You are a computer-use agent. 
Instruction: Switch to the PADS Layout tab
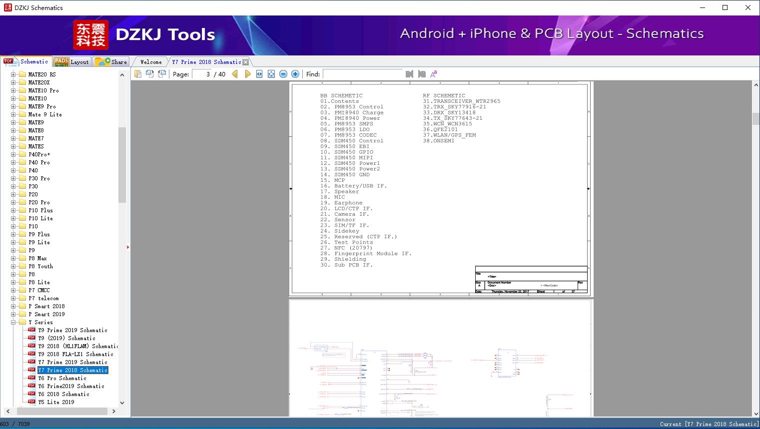[x=71, y=62]
